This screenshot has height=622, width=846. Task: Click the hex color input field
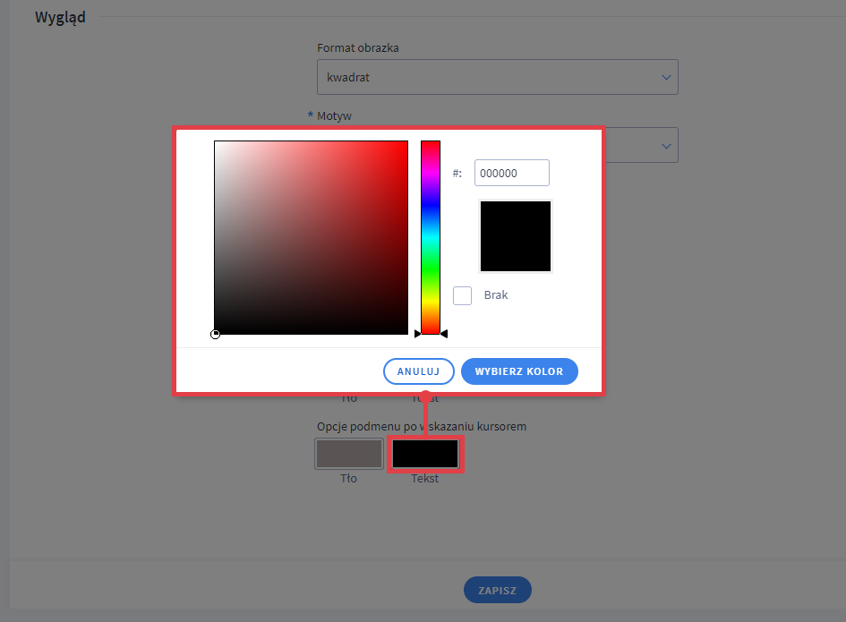511,174
